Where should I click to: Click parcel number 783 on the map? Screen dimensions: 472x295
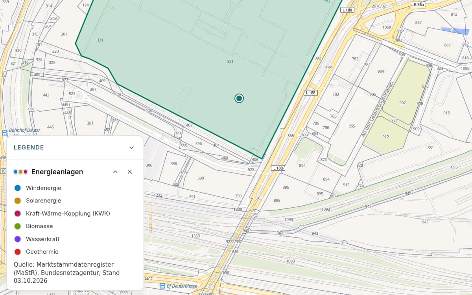click(336, 94)
